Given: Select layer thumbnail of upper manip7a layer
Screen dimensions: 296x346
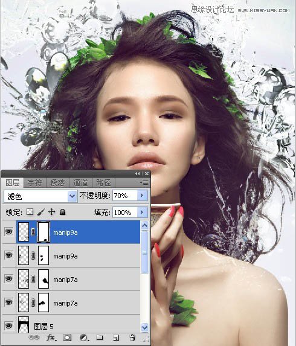Looking at the screenshot, I should 24,279.
